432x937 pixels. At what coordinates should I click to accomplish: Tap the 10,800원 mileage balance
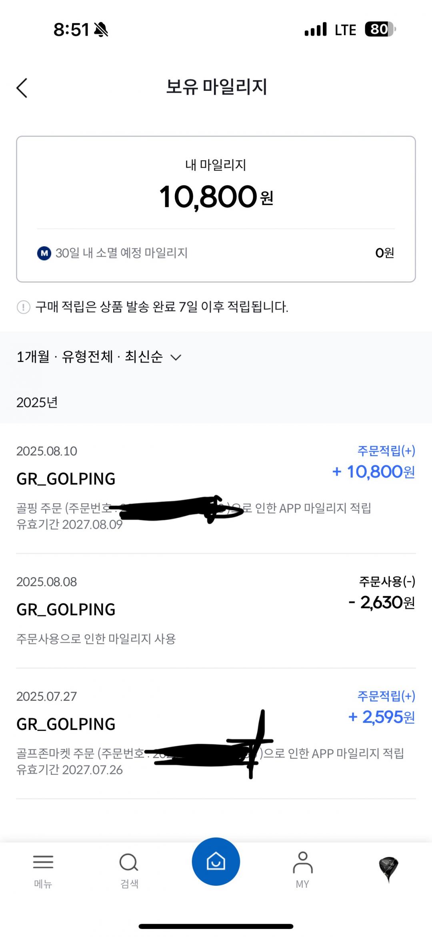click(216, 197)
